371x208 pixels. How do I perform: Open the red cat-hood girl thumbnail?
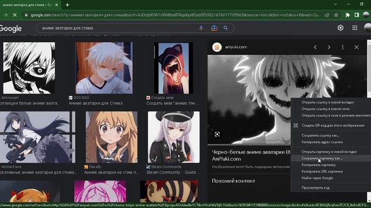173,68
